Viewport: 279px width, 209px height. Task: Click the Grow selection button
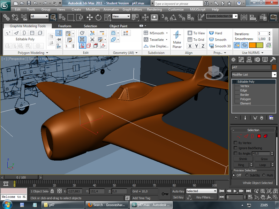(264, 159)
